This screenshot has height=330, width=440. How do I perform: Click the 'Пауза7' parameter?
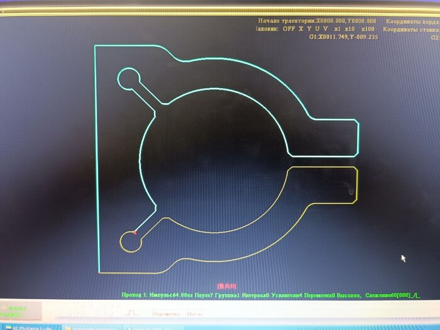[x=202, y=295]
